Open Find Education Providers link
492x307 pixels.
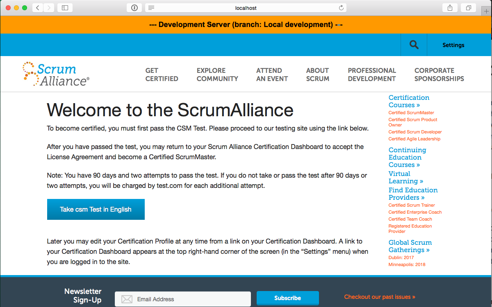point(413,194)
